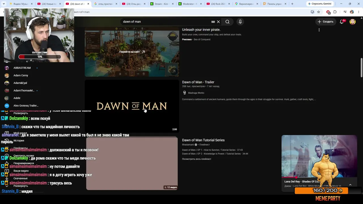Open the Unleash your inner pirate ad title
This screenshot has width=363, height=204.
[201, 29]
